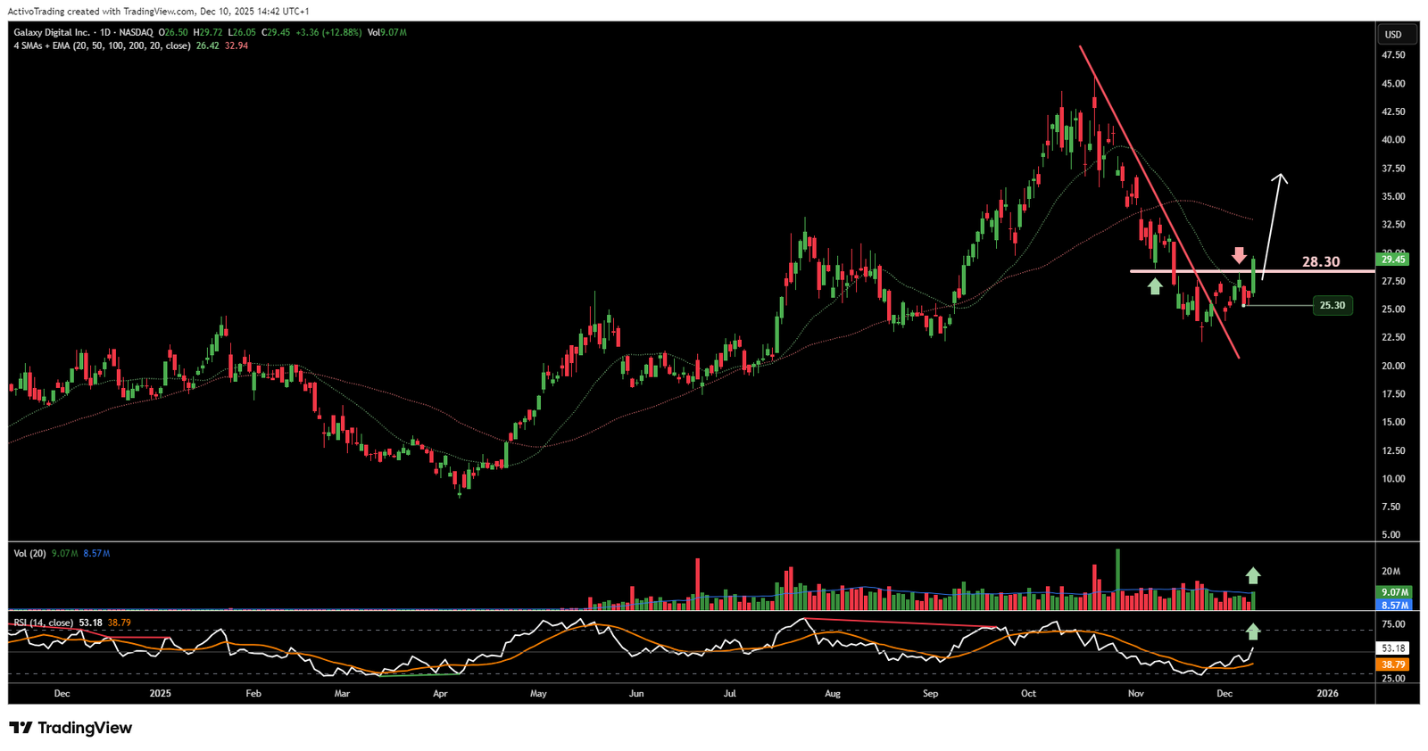Image resolution: width=1428 pixels, height=751 pixels.
Task: Click the 9.07M volume axis label
Action: pyautogui.click(x=1393, y=592)
